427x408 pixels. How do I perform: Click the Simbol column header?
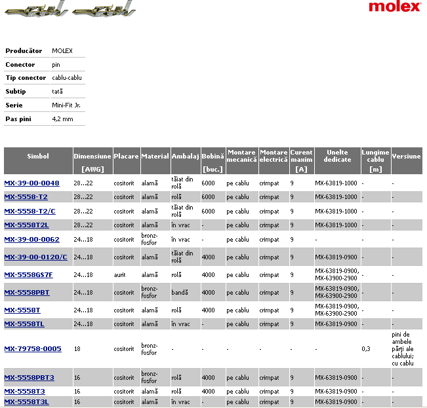point(38,160)
